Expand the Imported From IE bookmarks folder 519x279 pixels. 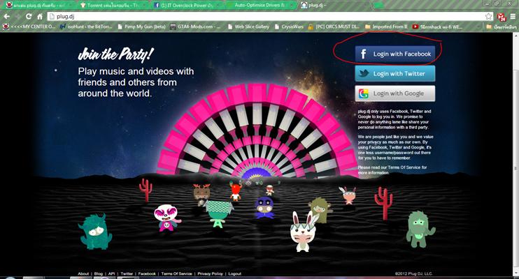coord(386,27)
